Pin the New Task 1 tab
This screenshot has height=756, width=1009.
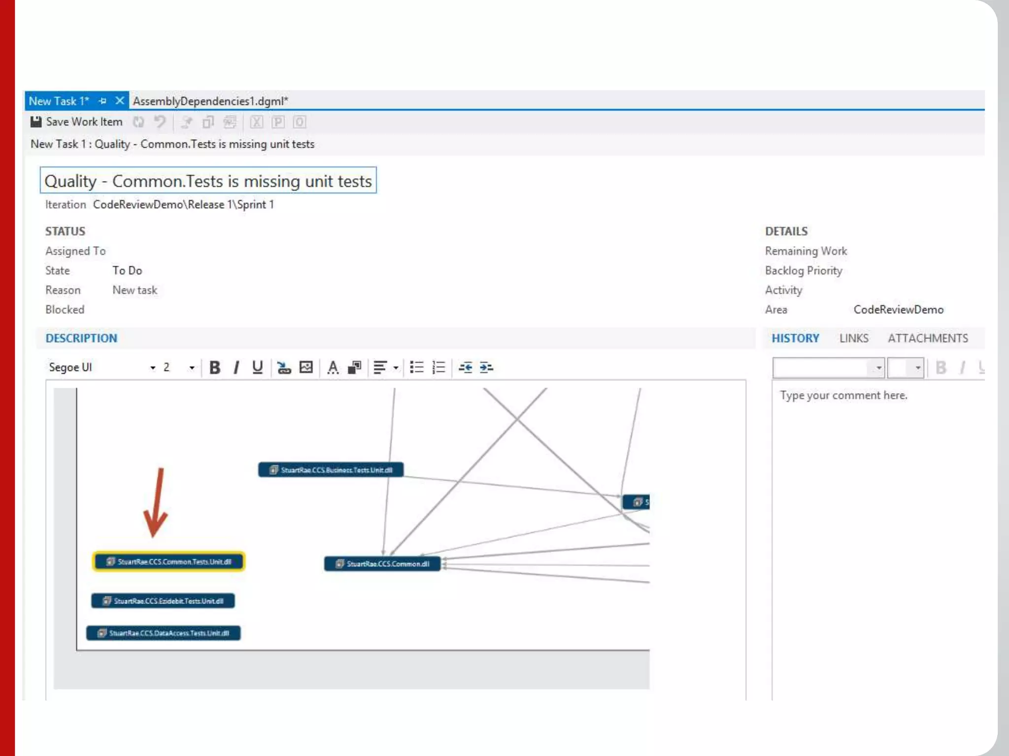click(102, 101)
